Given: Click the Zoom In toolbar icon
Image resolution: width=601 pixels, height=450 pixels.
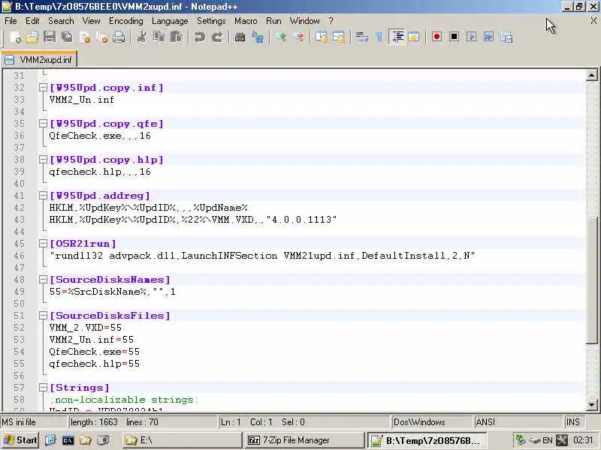Looking at the screenshot, I should point(281,37).
